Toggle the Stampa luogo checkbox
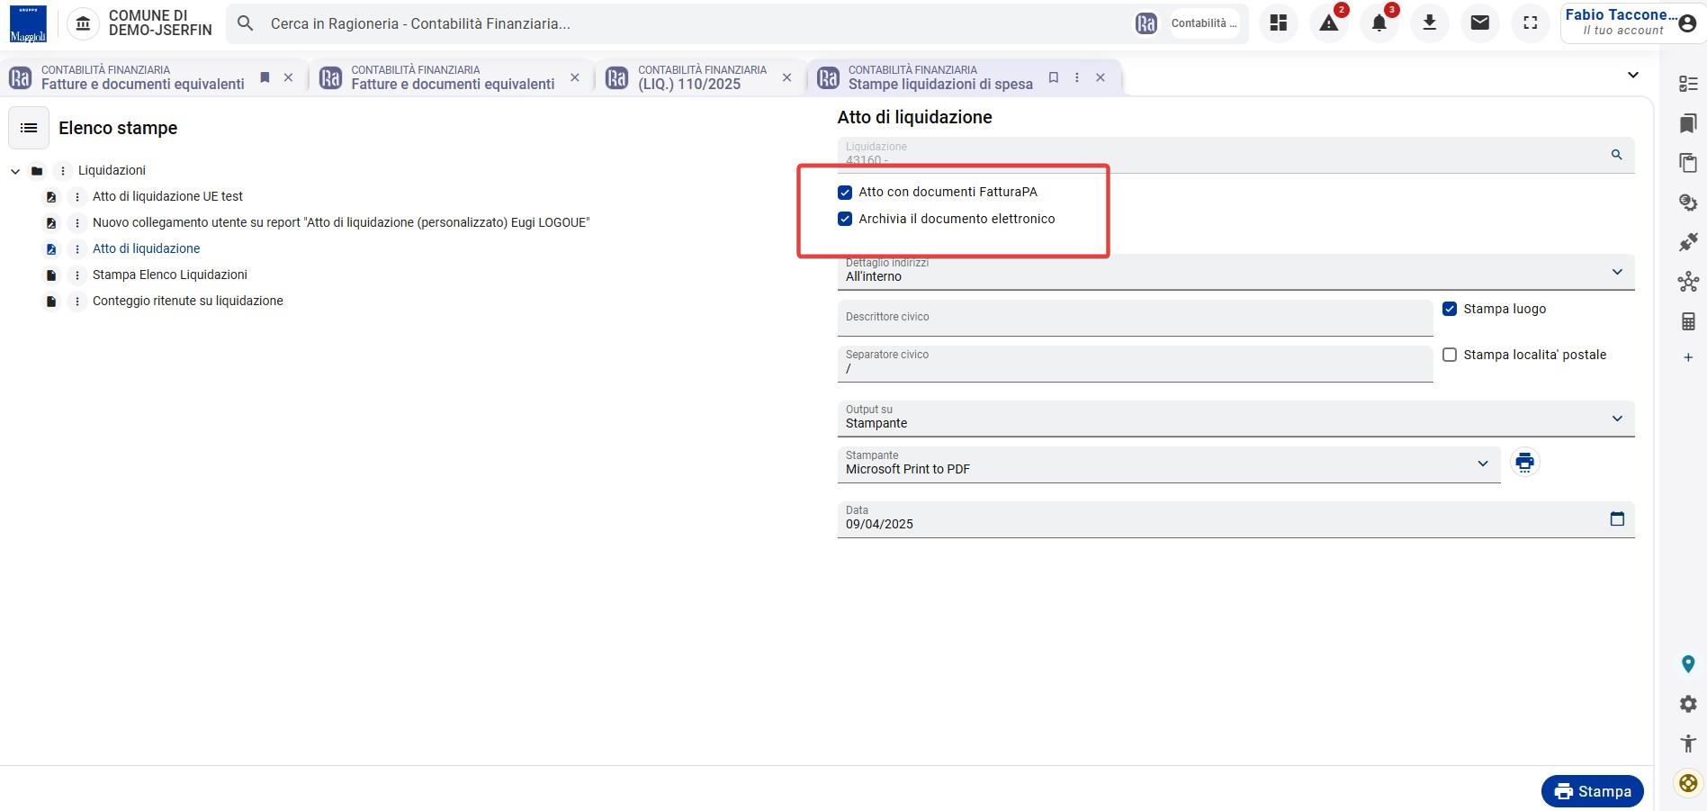Image resolution: width=1707 pixels, height=811 pixels. tap(1450, 309)
